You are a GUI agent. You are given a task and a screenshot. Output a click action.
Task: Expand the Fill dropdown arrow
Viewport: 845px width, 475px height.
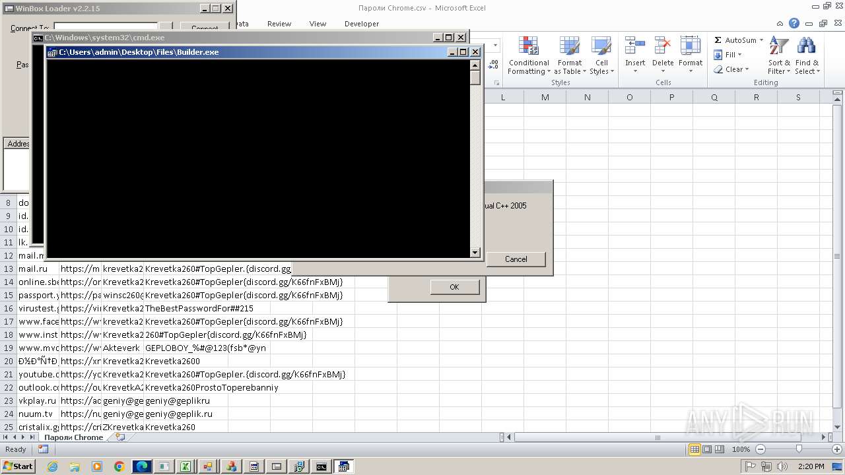tap(739, 55)
